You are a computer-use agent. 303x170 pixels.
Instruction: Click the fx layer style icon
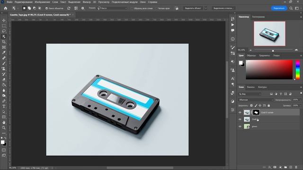pyautogui.click(x=269, y=167)
